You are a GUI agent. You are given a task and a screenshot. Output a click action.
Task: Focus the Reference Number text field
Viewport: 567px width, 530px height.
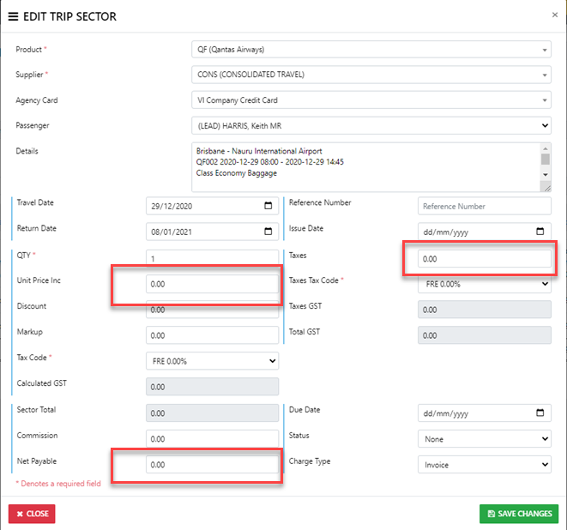click(484, 207)
